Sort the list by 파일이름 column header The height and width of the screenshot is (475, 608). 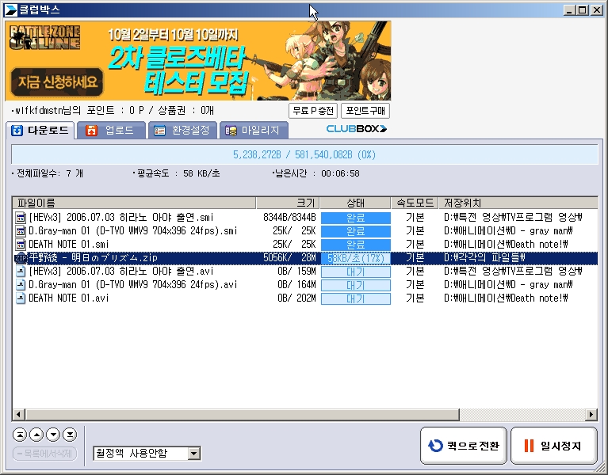click(133, 203)
